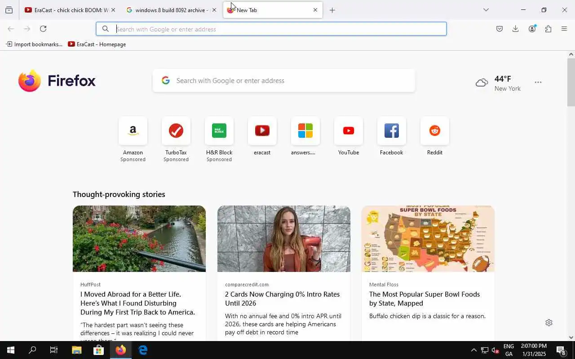Open the network status tray icon
This screenshot has height=359, width=575.
[x=485, y=350]
